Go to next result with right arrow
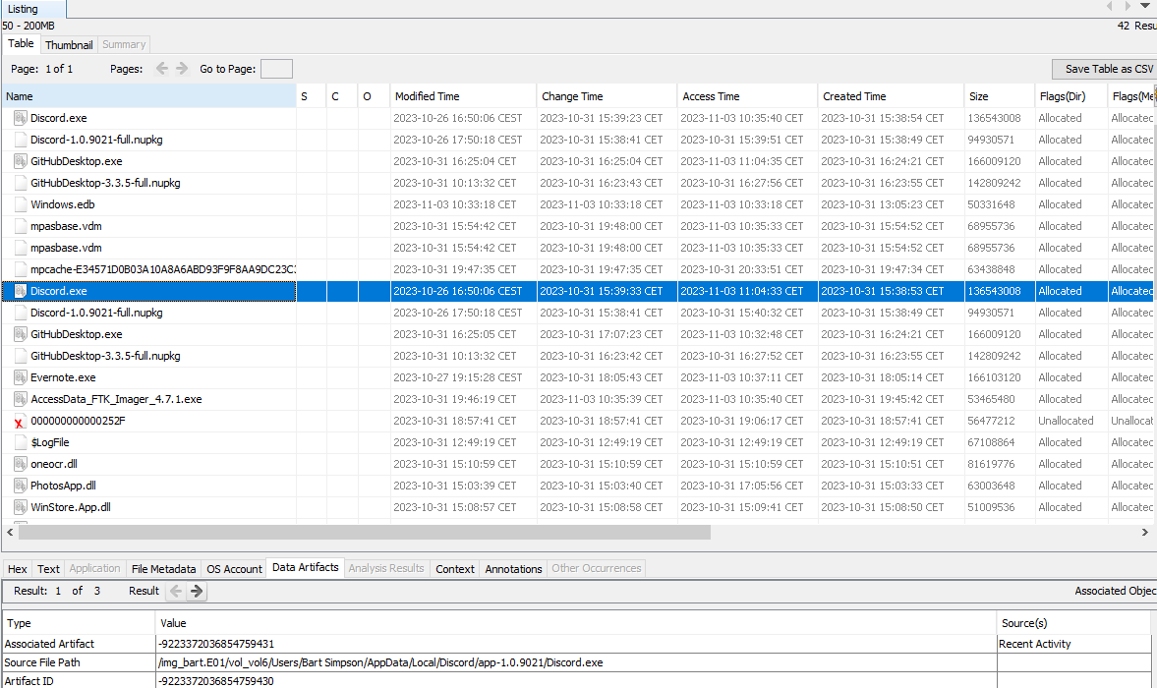Viewport: 1157px width, 688px height. click(x=198, y=591)
